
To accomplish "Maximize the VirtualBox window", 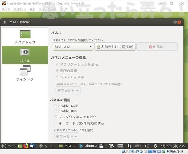I will click(172, 4).
